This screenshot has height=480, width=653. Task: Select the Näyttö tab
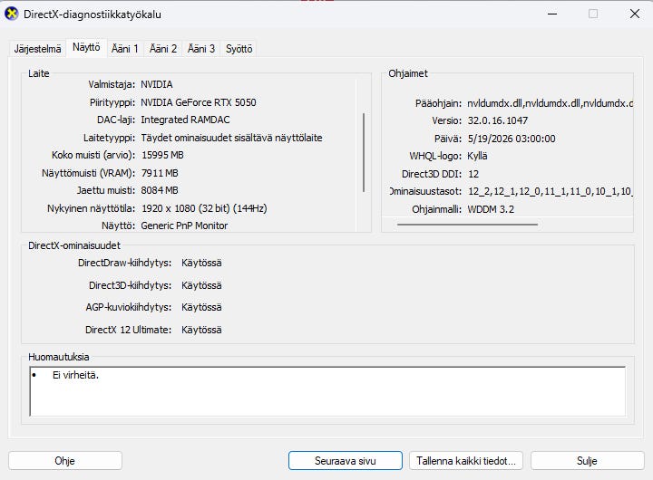[86, 47]
